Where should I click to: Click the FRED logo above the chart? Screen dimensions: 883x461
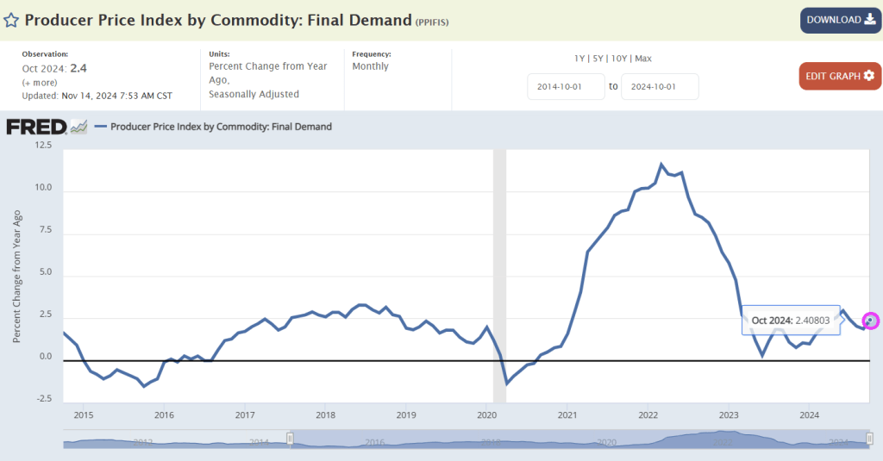click(x=36, y=127)
